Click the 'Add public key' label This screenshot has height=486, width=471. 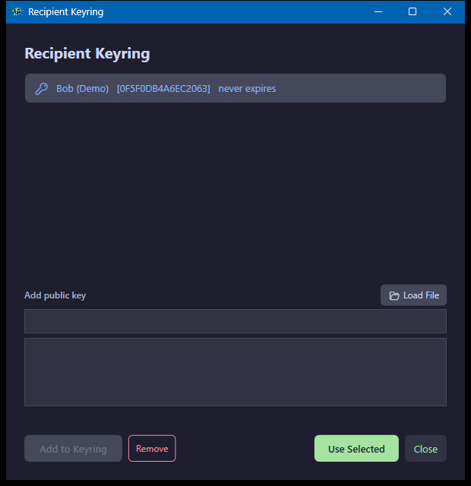(55, 295)
